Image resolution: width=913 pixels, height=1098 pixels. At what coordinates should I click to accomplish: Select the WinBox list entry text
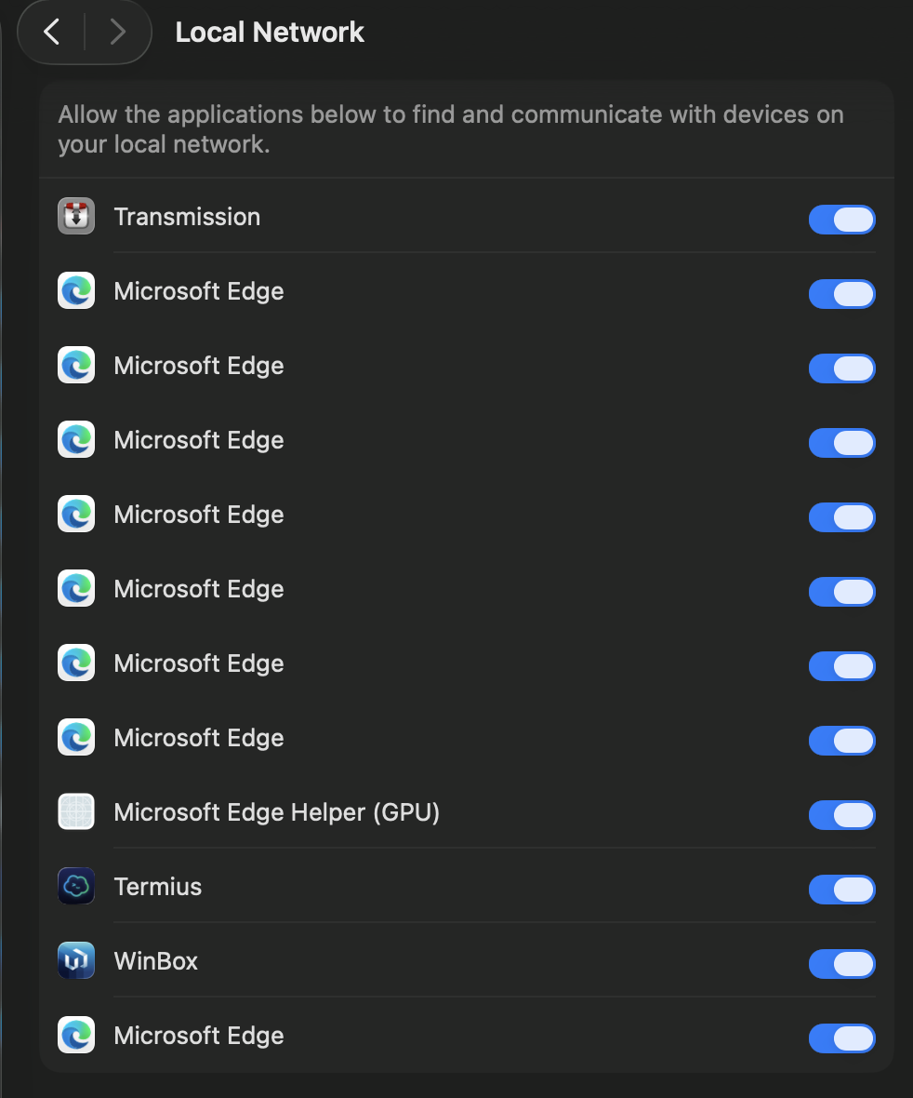156,961
